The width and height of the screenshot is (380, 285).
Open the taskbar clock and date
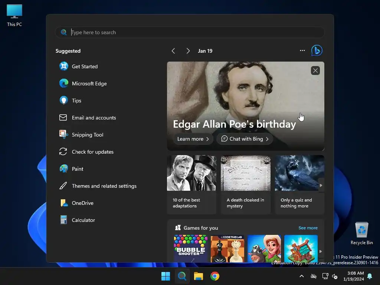pyautogui.click(x=354, y=276)
